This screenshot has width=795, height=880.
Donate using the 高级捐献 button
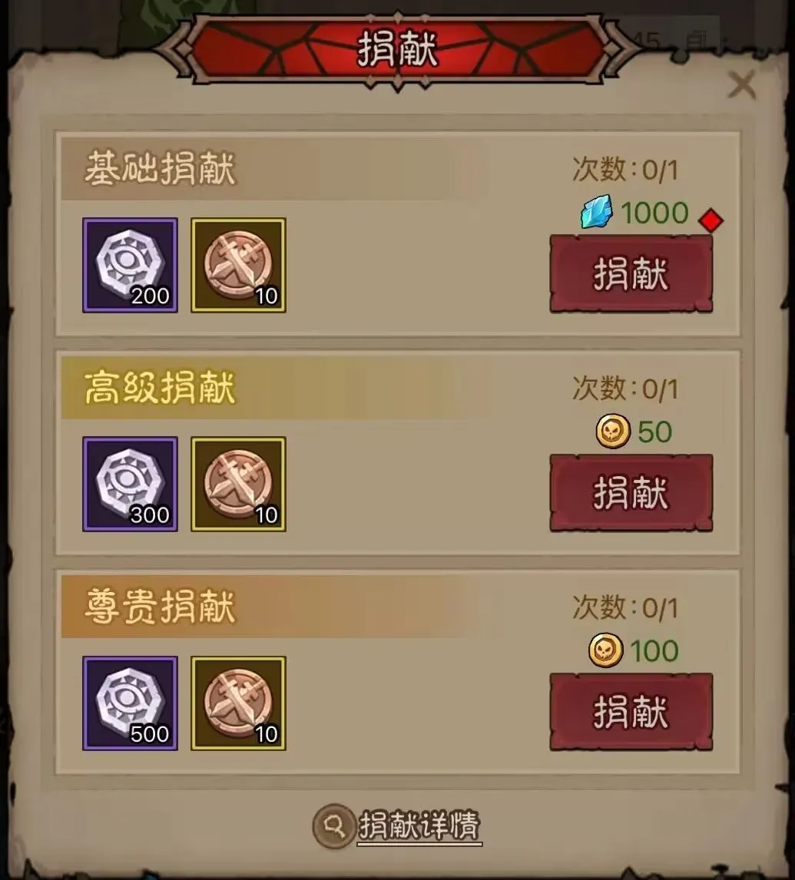tap(631, 493)
